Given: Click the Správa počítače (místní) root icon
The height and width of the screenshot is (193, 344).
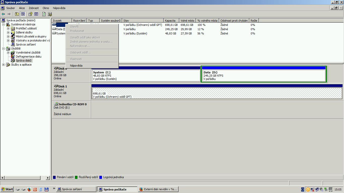Looking at the screenshot, I should tap(4, 20).
